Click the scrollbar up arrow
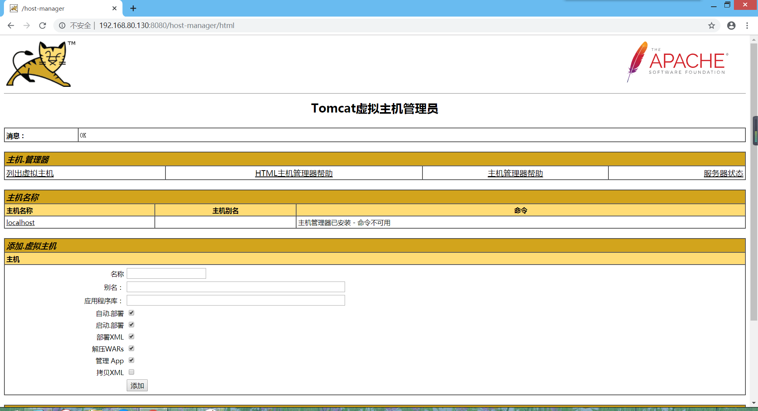 tap(754, 39)
